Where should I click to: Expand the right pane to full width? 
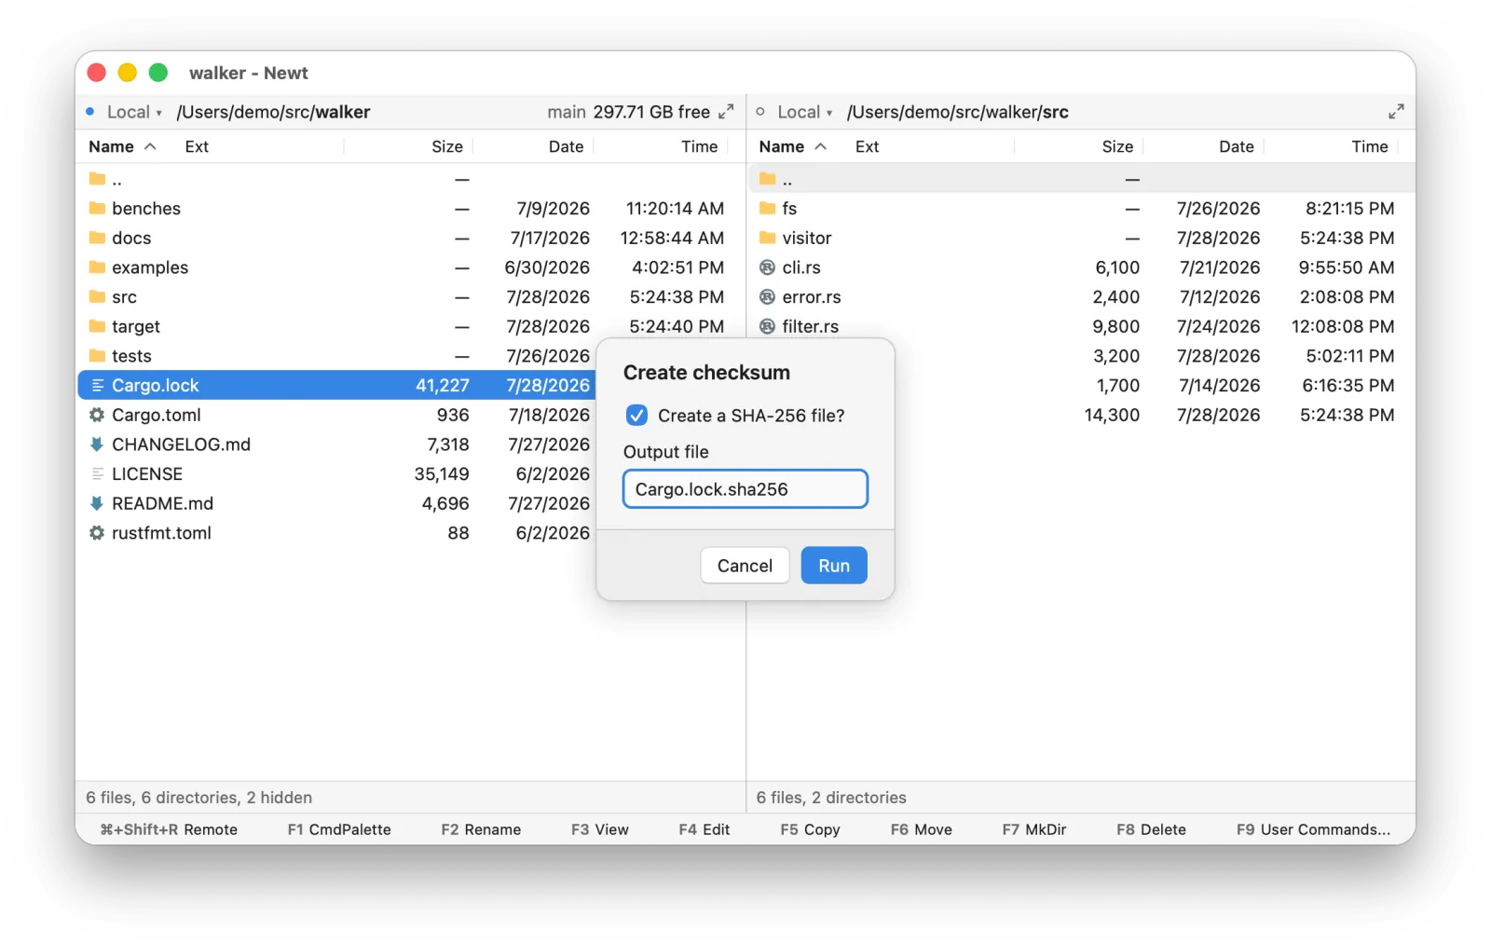pyautogui.click(x=1396, y=112)
